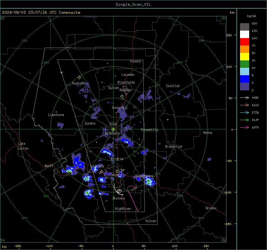
Task: Click the Okotoks town label
Action: point(119,198)
